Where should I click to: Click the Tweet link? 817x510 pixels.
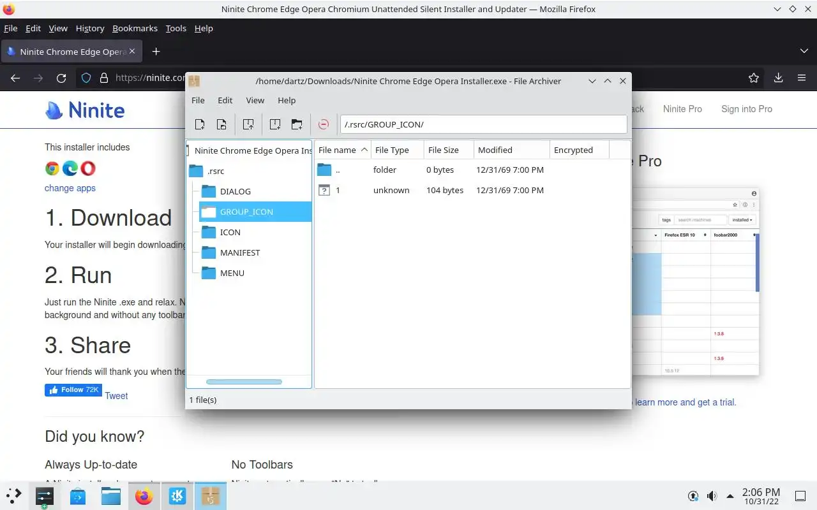coord(116,396)
